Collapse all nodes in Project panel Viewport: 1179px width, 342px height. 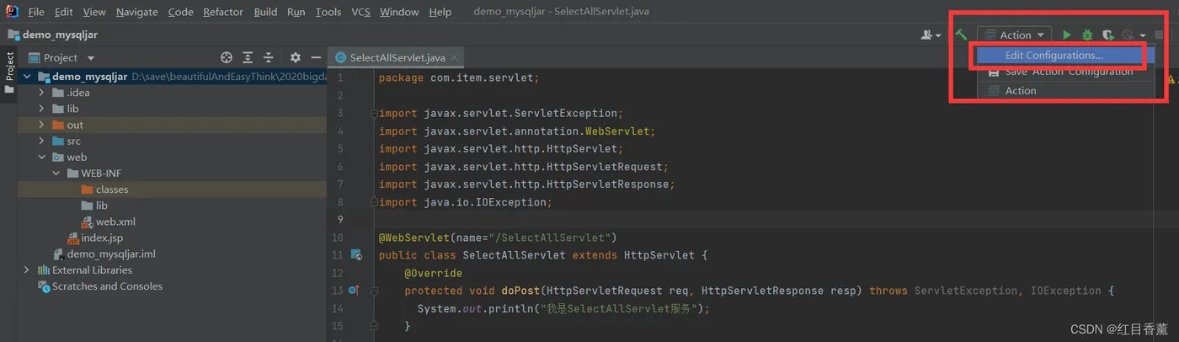[x=269, y=57]
